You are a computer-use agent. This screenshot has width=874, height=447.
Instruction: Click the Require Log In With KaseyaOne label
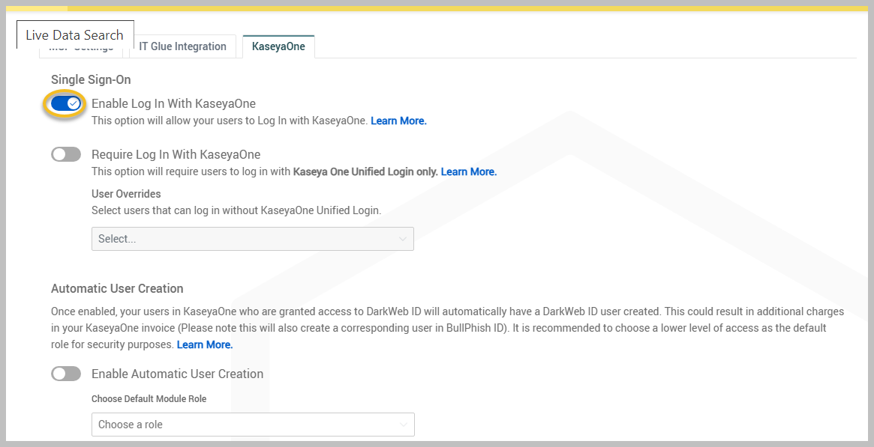[176, 155]
